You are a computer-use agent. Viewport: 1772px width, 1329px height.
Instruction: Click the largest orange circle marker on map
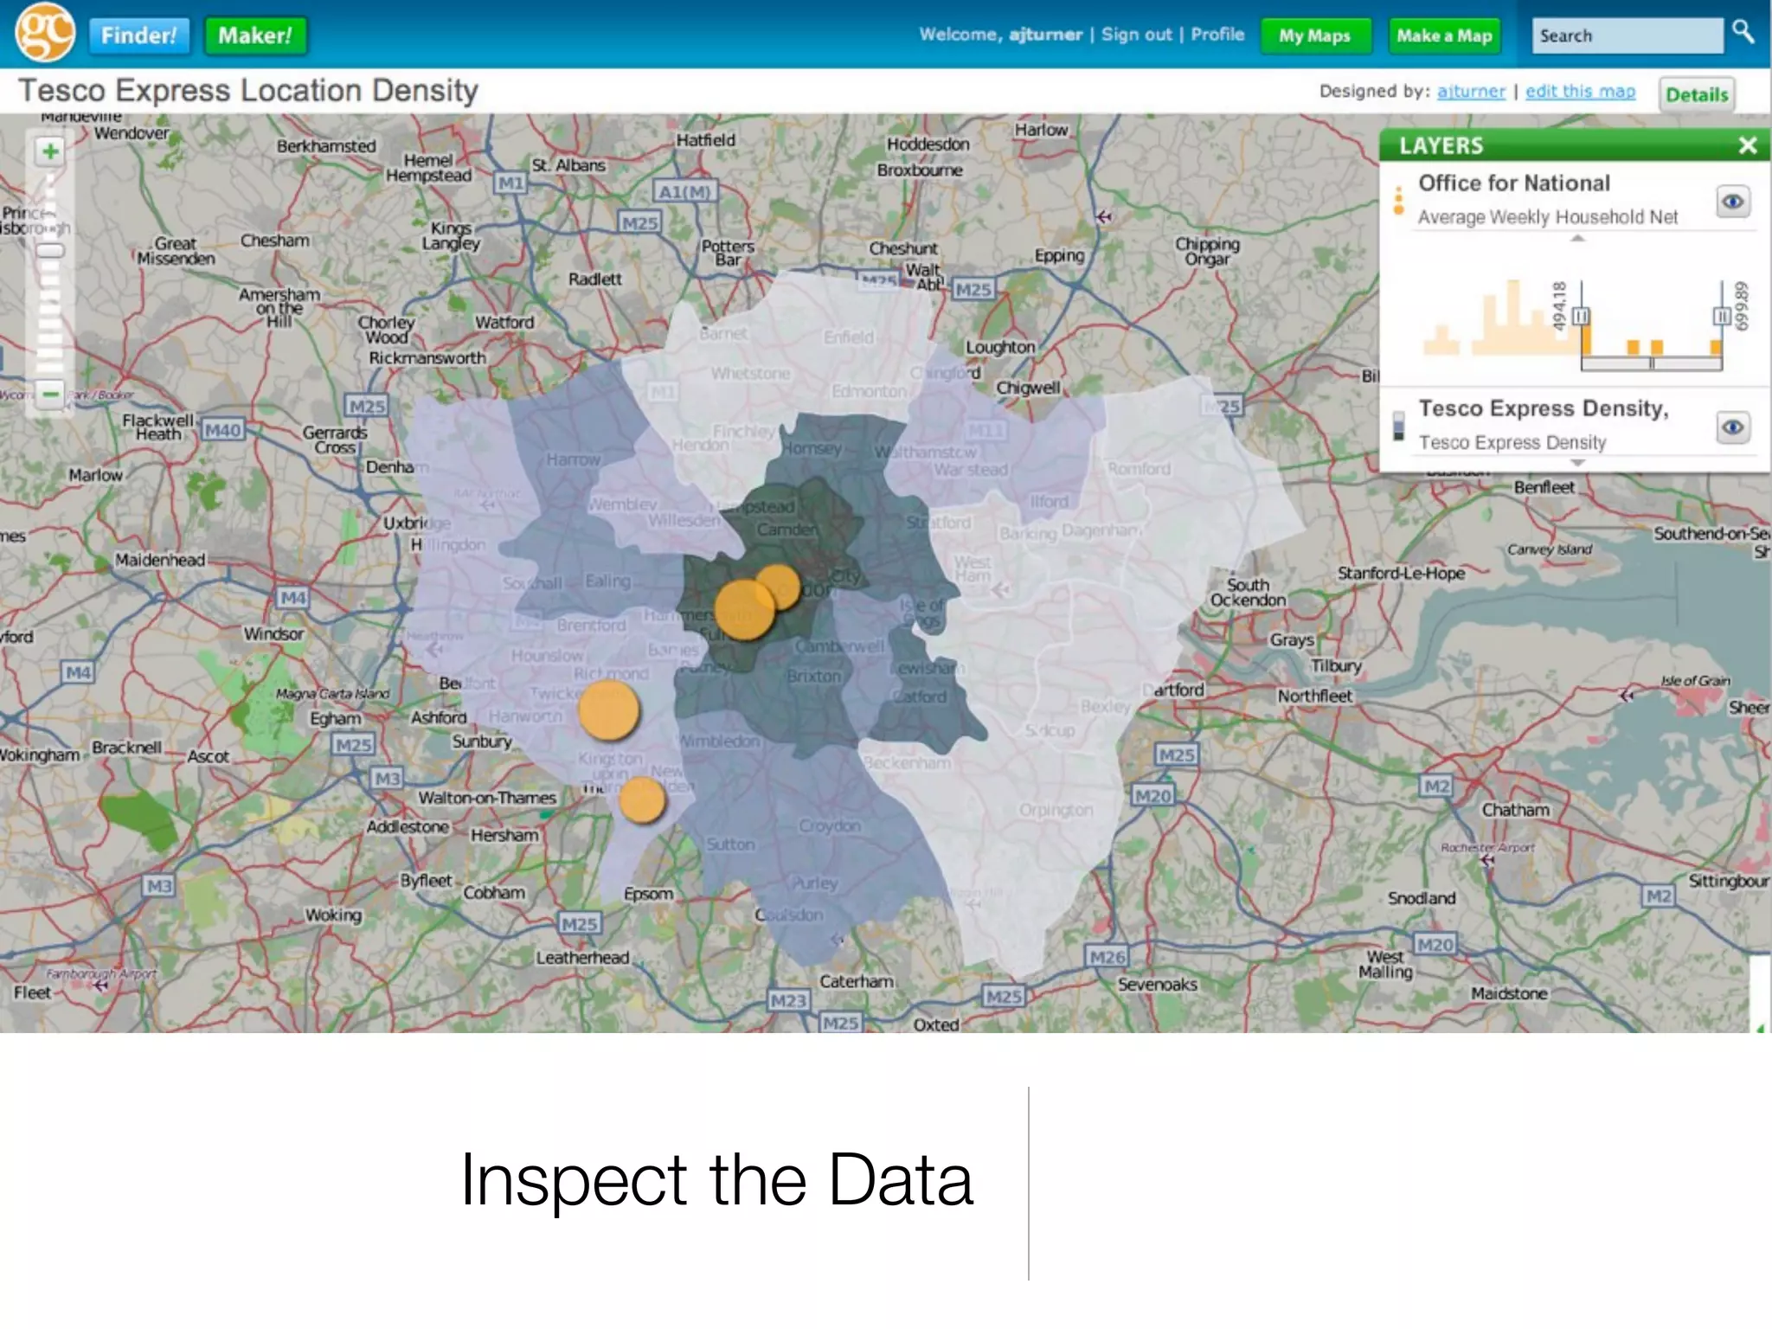pos(744,609)
